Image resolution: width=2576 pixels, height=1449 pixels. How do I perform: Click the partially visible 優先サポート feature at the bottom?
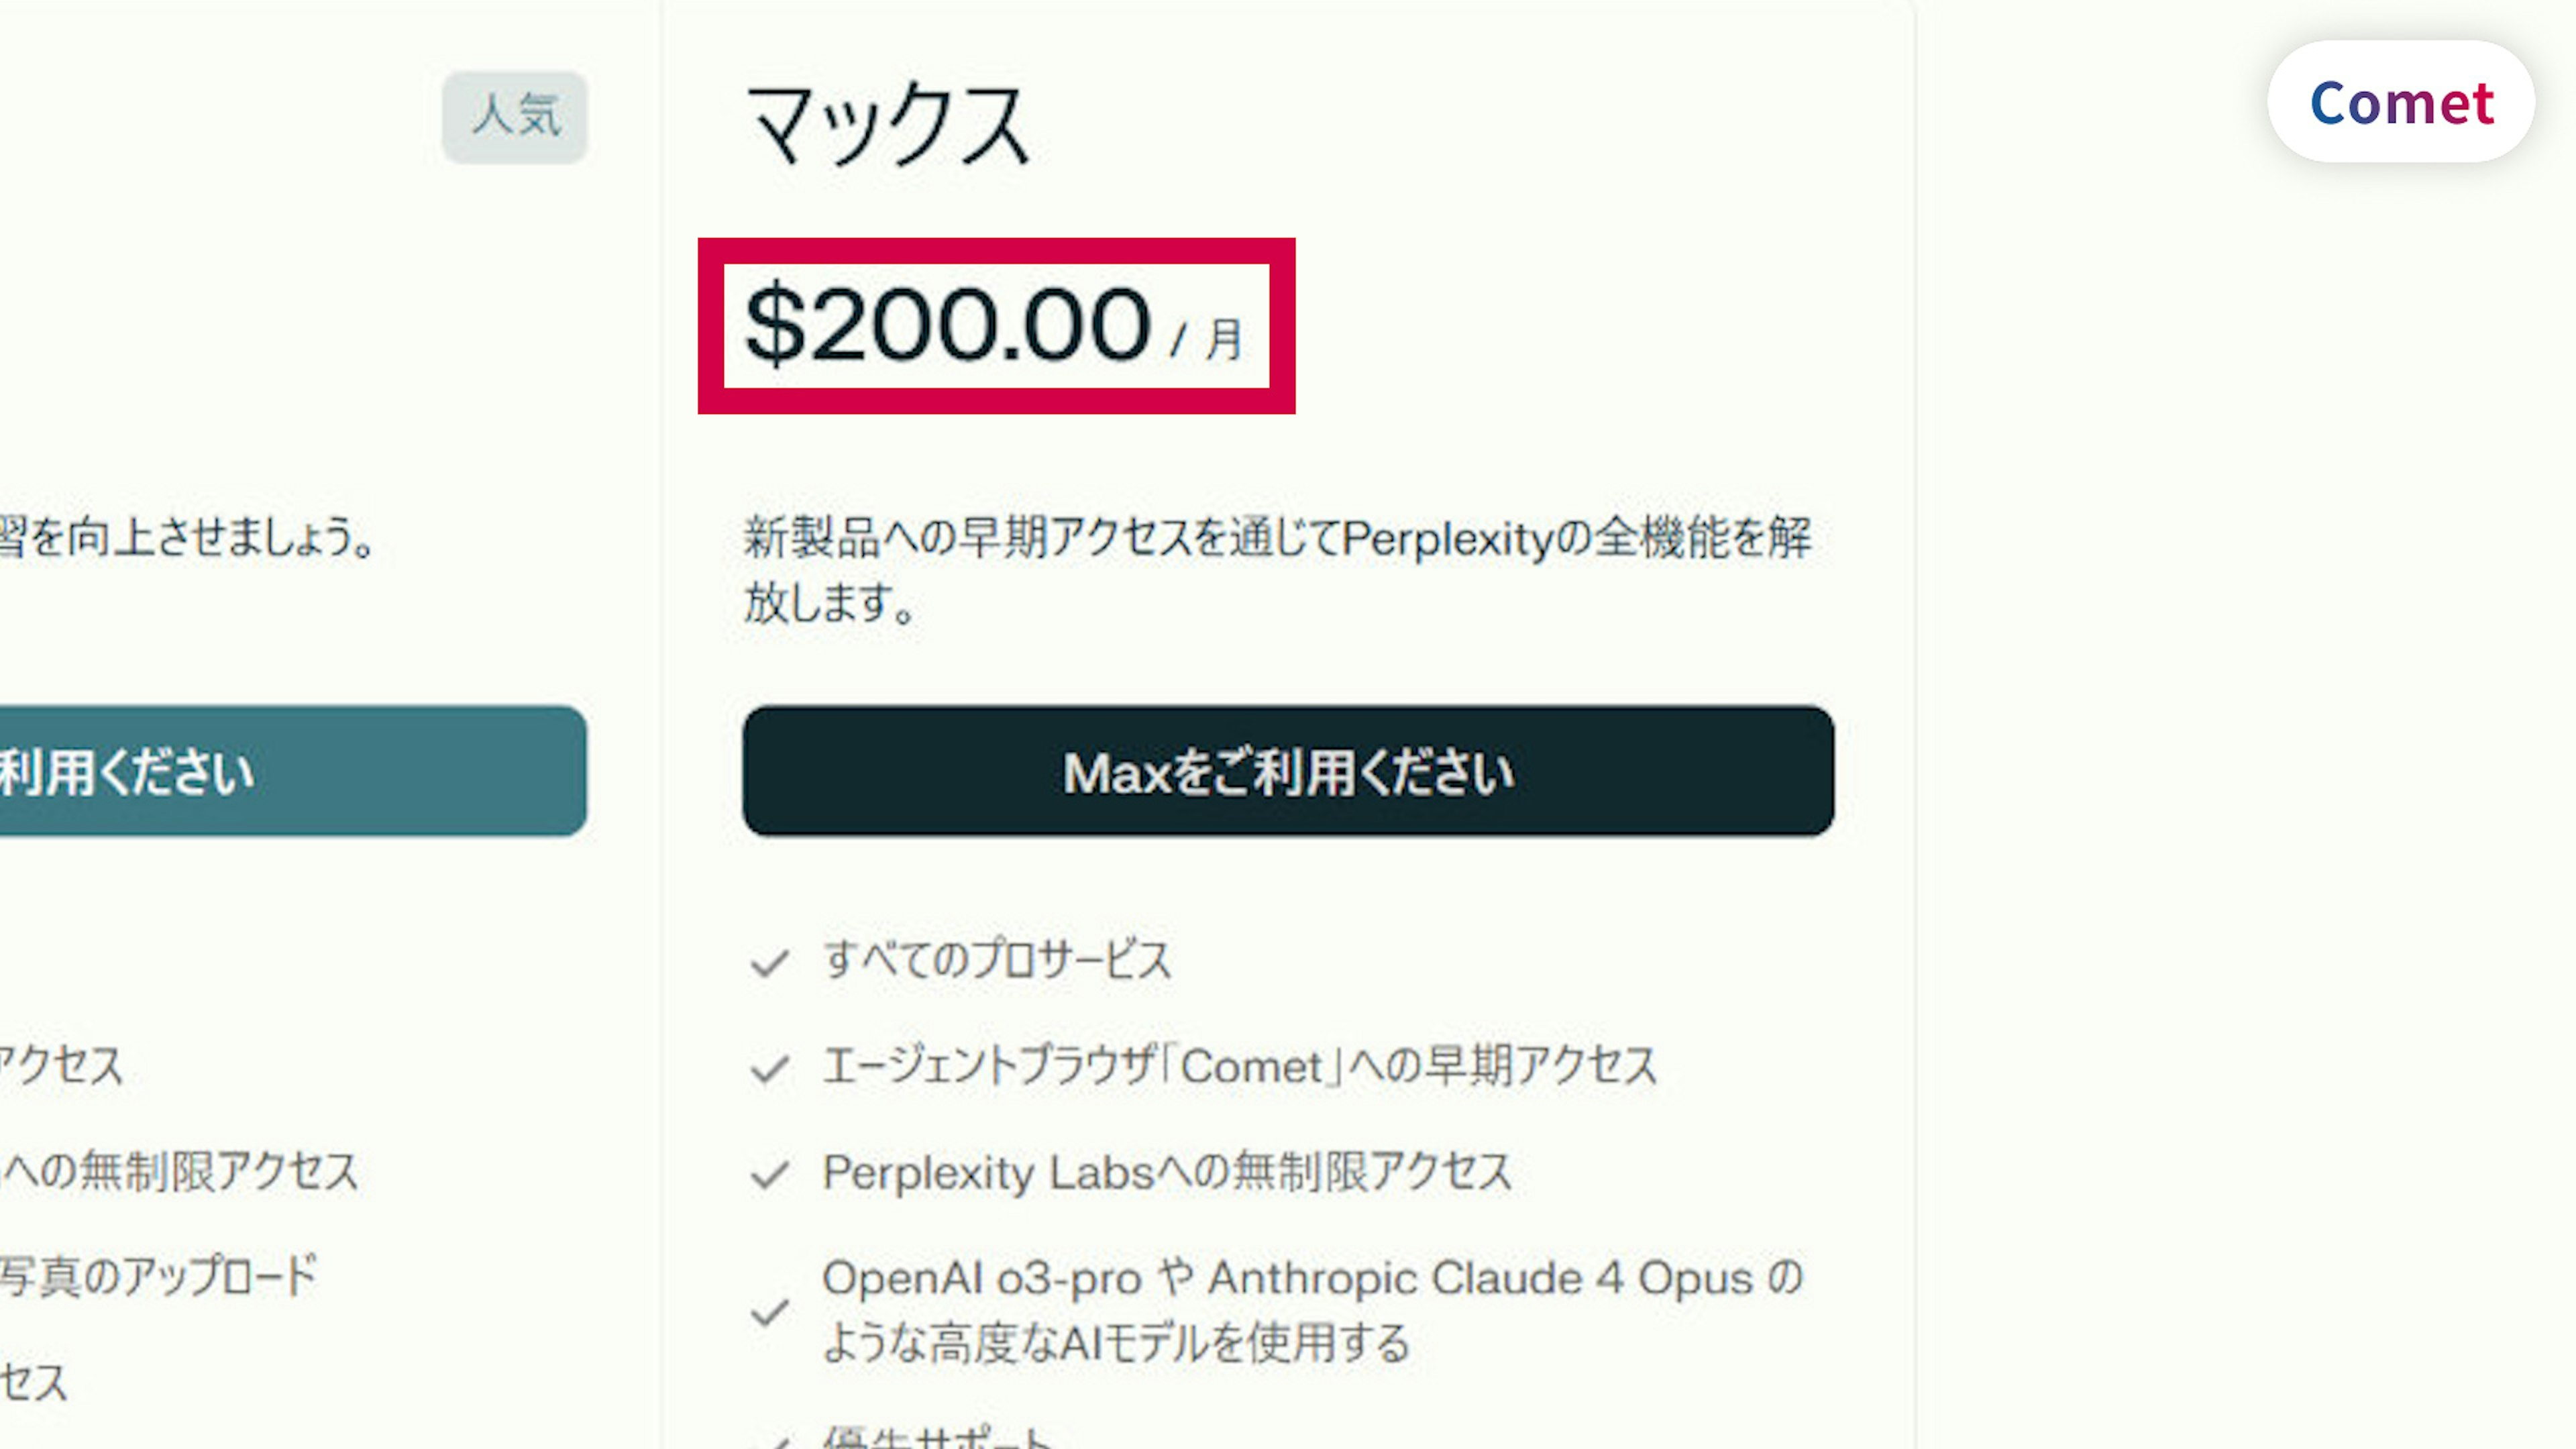[x=936, y=1438]
